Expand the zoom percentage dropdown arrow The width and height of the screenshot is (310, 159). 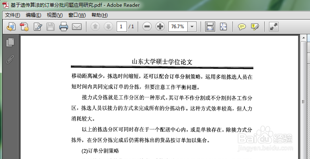click(x=192, y=27)
